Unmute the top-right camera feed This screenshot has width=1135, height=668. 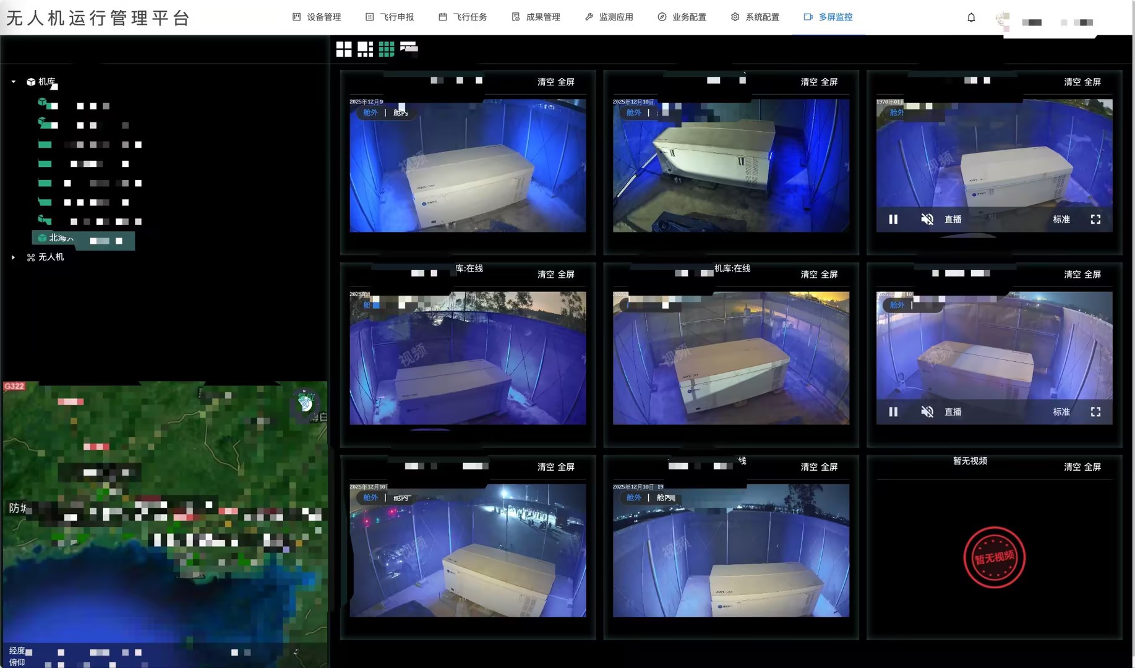927,220
